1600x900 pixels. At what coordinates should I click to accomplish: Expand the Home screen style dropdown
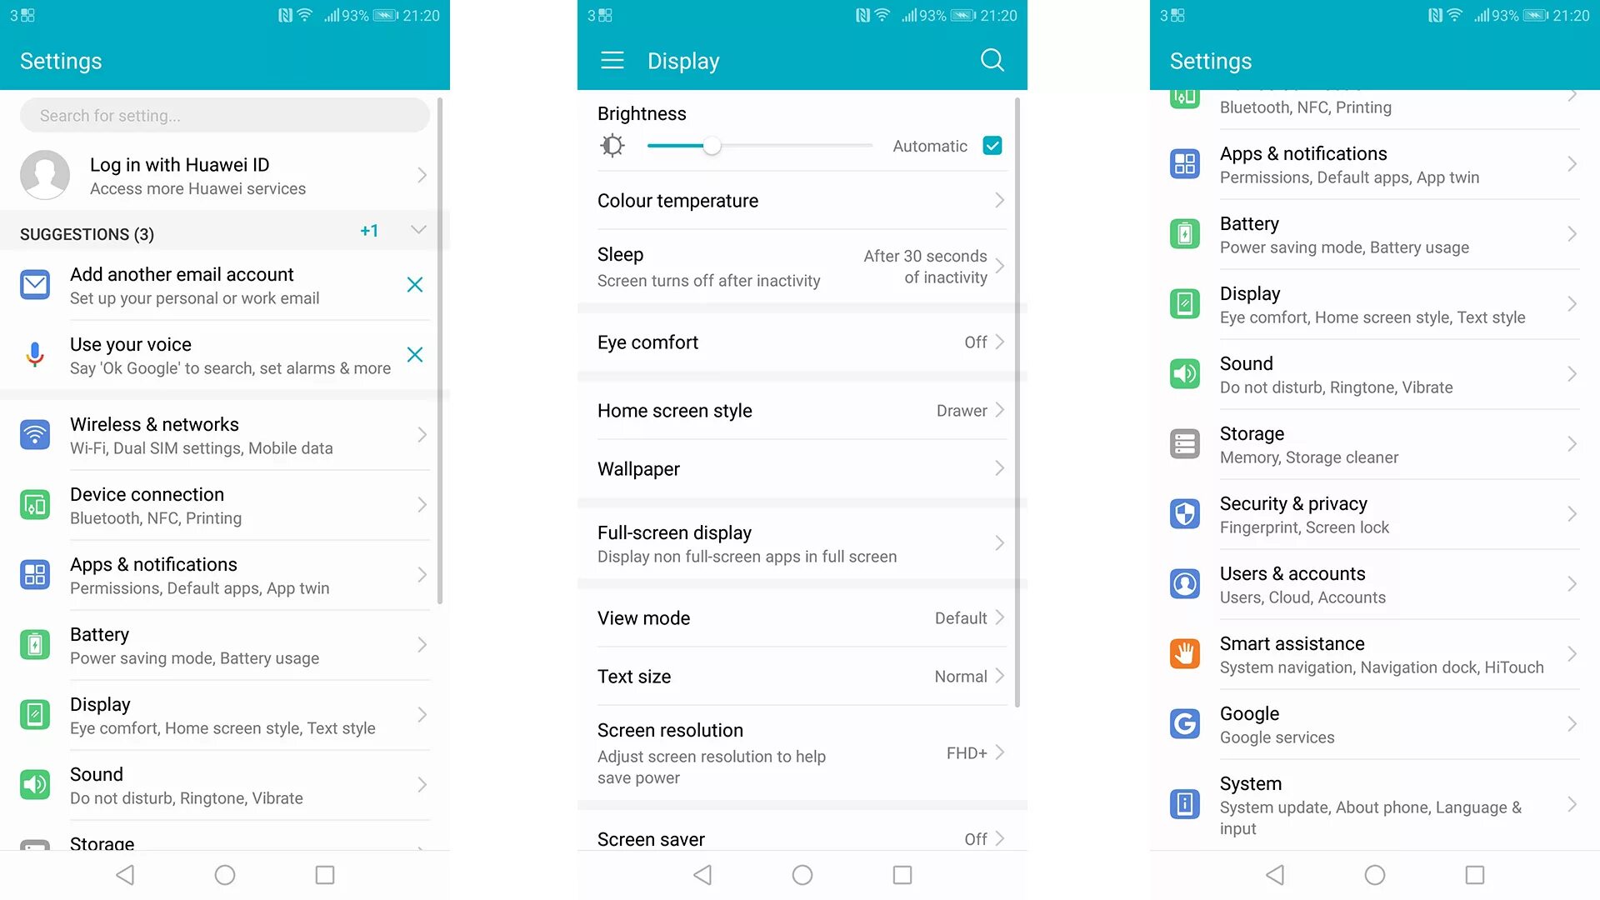tap(800, 411)
